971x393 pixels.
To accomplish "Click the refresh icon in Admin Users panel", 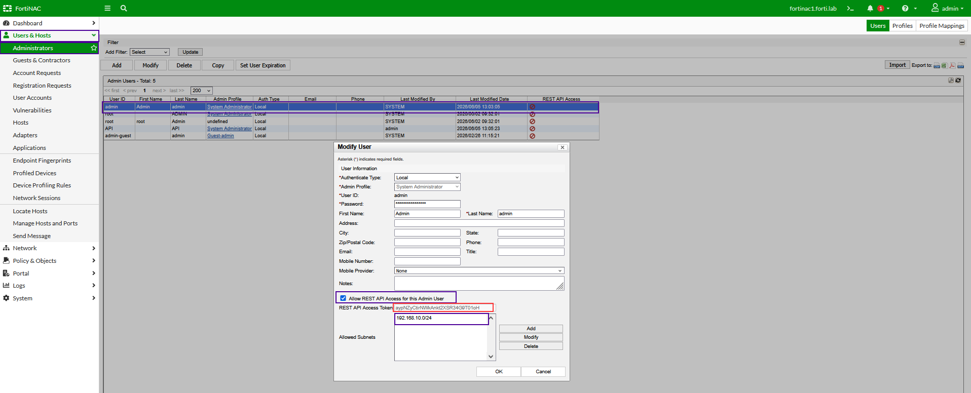I will (958, 81).
